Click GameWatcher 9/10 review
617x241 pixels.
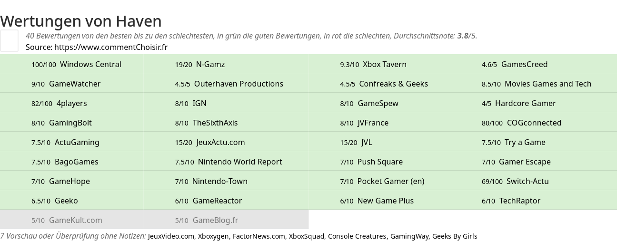tap(66, 84)
